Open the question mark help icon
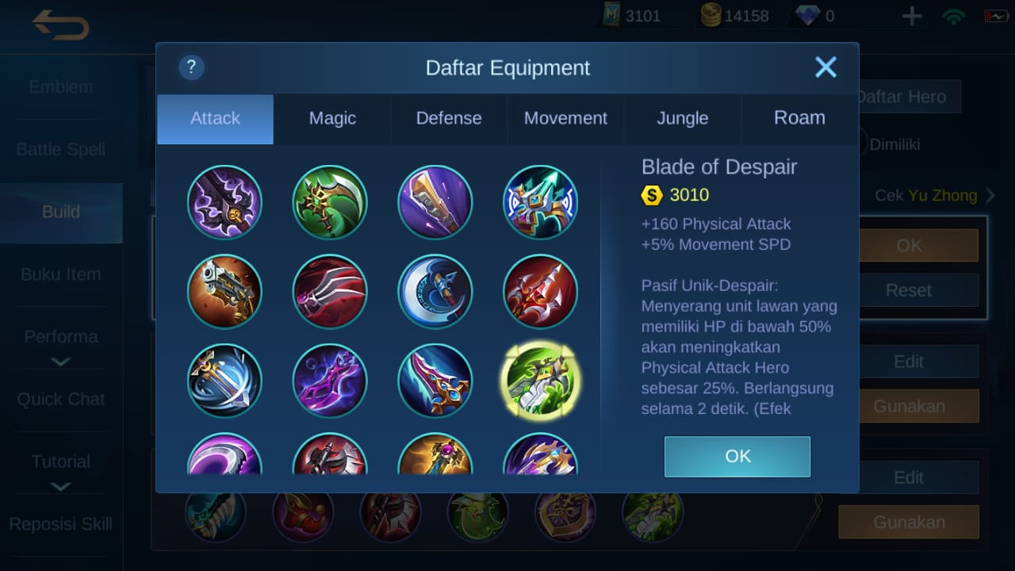Screen dimensions: 1015x571 (x=192, y=67)
